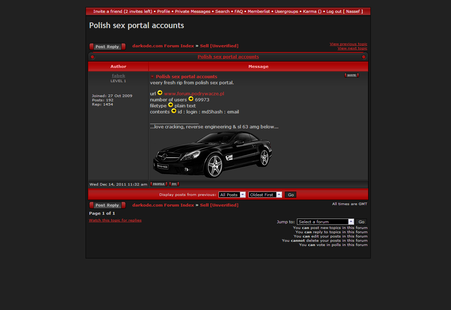The height and width of the screenshot is (310, 451).
Task: Click the small post icon beside message title
Action: pyautogui.click(x=153, y=77)
